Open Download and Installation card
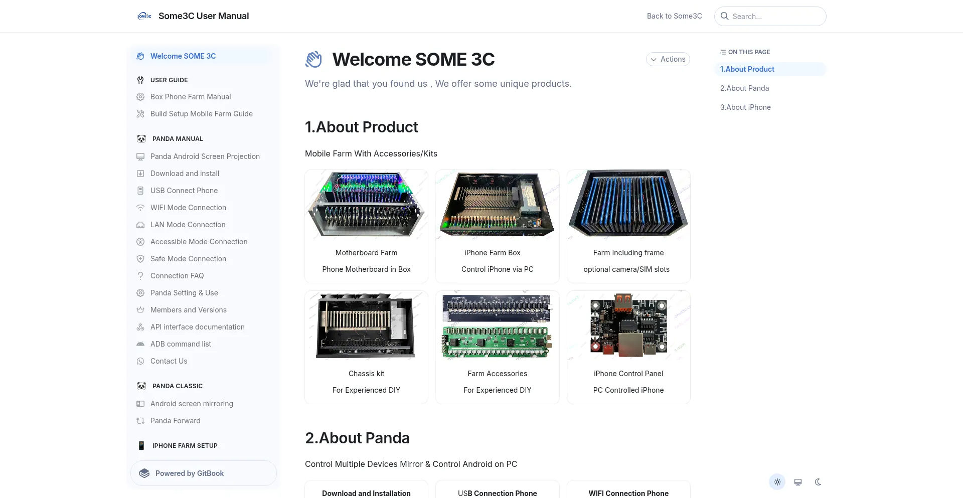The width and height of the screenshot is (963, 498). (367, 489)
